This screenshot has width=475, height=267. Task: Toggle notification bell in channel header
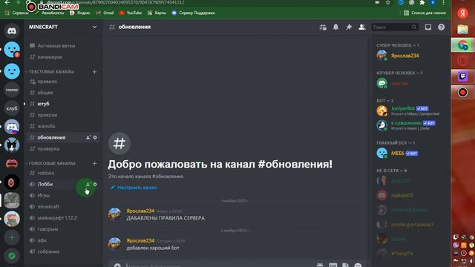335,27
